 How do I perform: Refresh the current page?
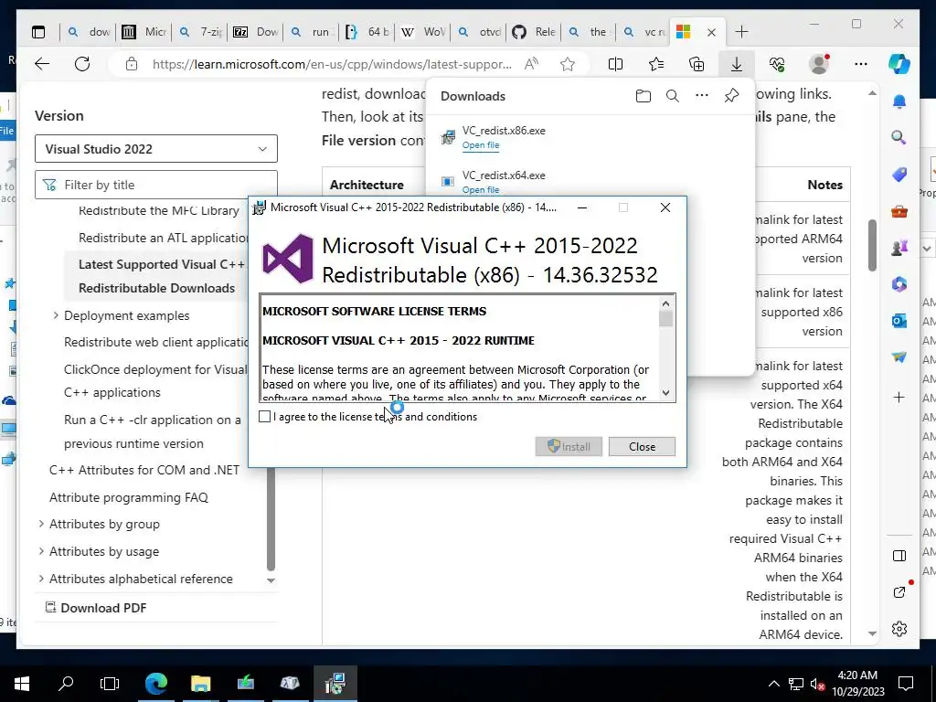82,64
